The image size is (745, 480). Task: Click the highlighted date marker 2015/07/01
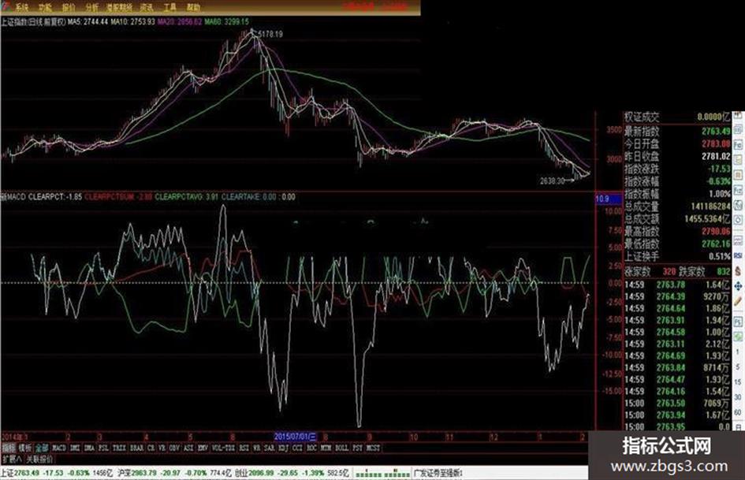tap(295, 437)
